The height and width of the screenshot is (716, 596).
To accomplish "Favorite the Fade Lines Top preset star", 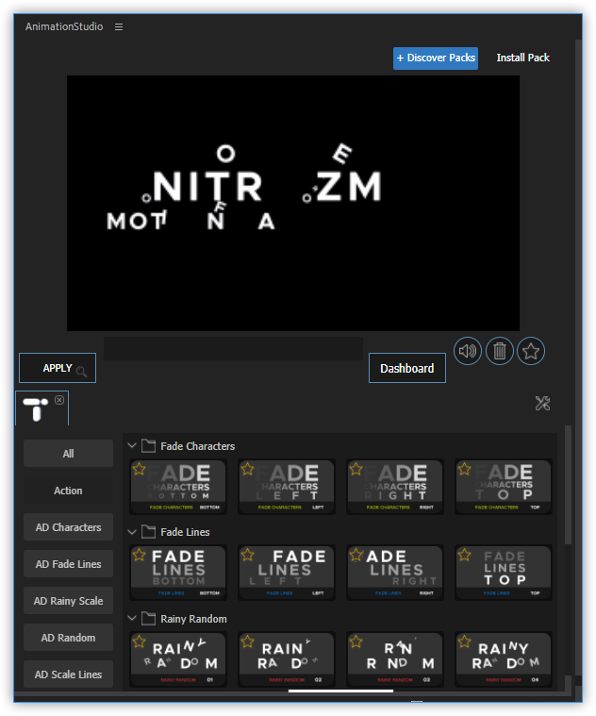I will 465,555.
